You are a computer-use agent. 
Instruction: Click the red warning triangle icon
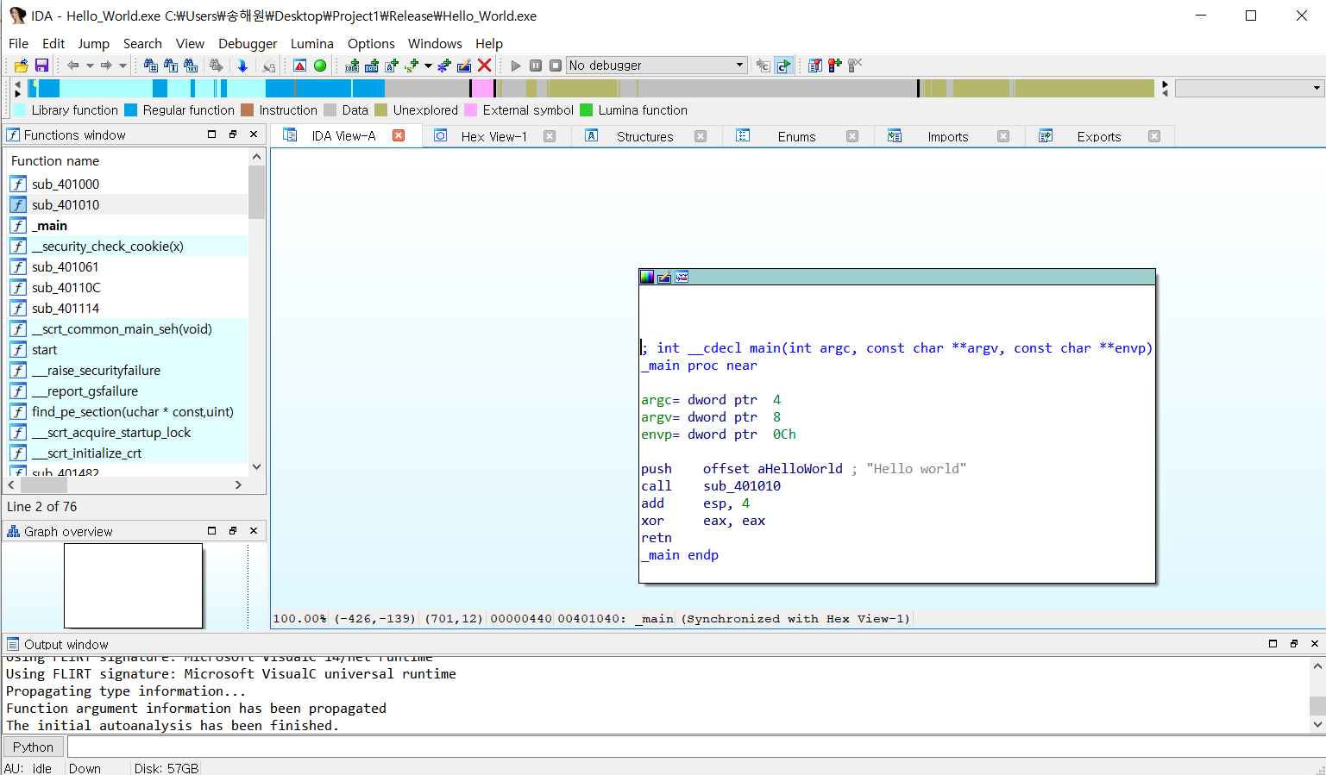click(299, 66)
